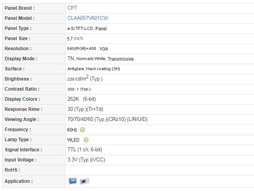Click the industrial device application icon

pos(85,181)
